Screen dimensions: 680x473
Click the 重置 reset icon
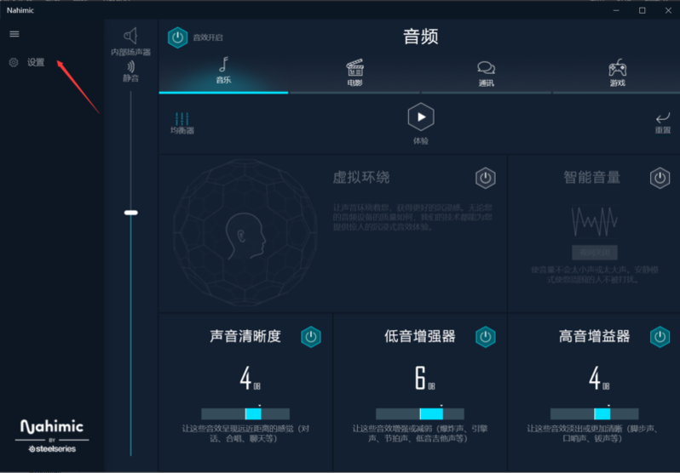click(662, 122)
